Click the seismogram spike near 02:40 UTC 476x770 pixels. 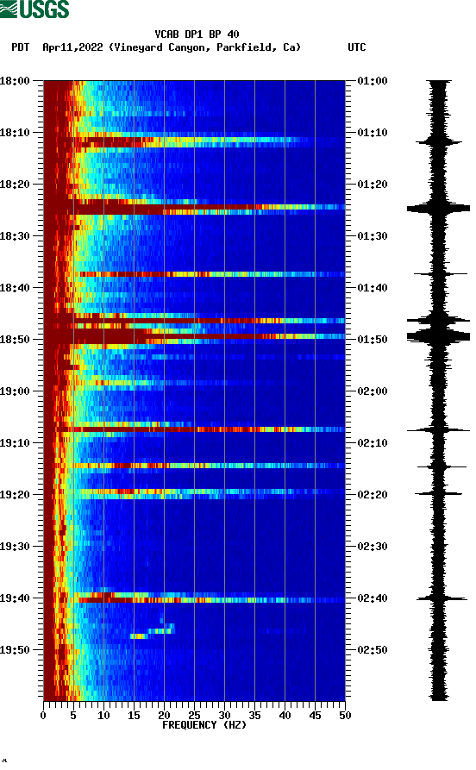point(442,598)
